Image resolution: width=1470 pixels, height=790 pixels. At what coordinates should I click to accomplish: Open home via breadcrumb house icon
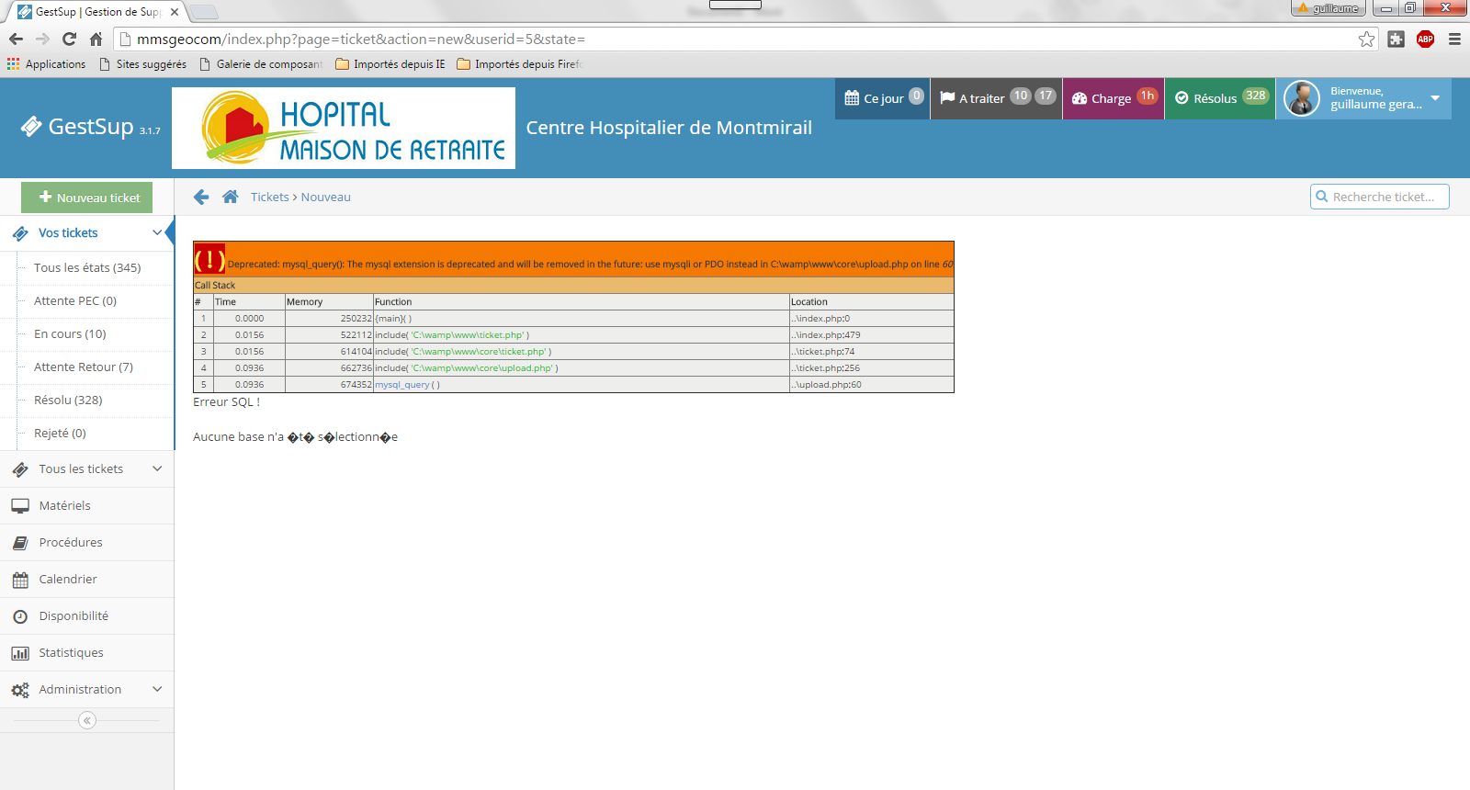pyautogui.click(x=231, y=197)
